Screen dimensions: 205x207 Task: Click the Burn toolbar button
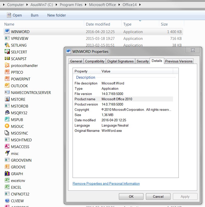click(35, 15)
